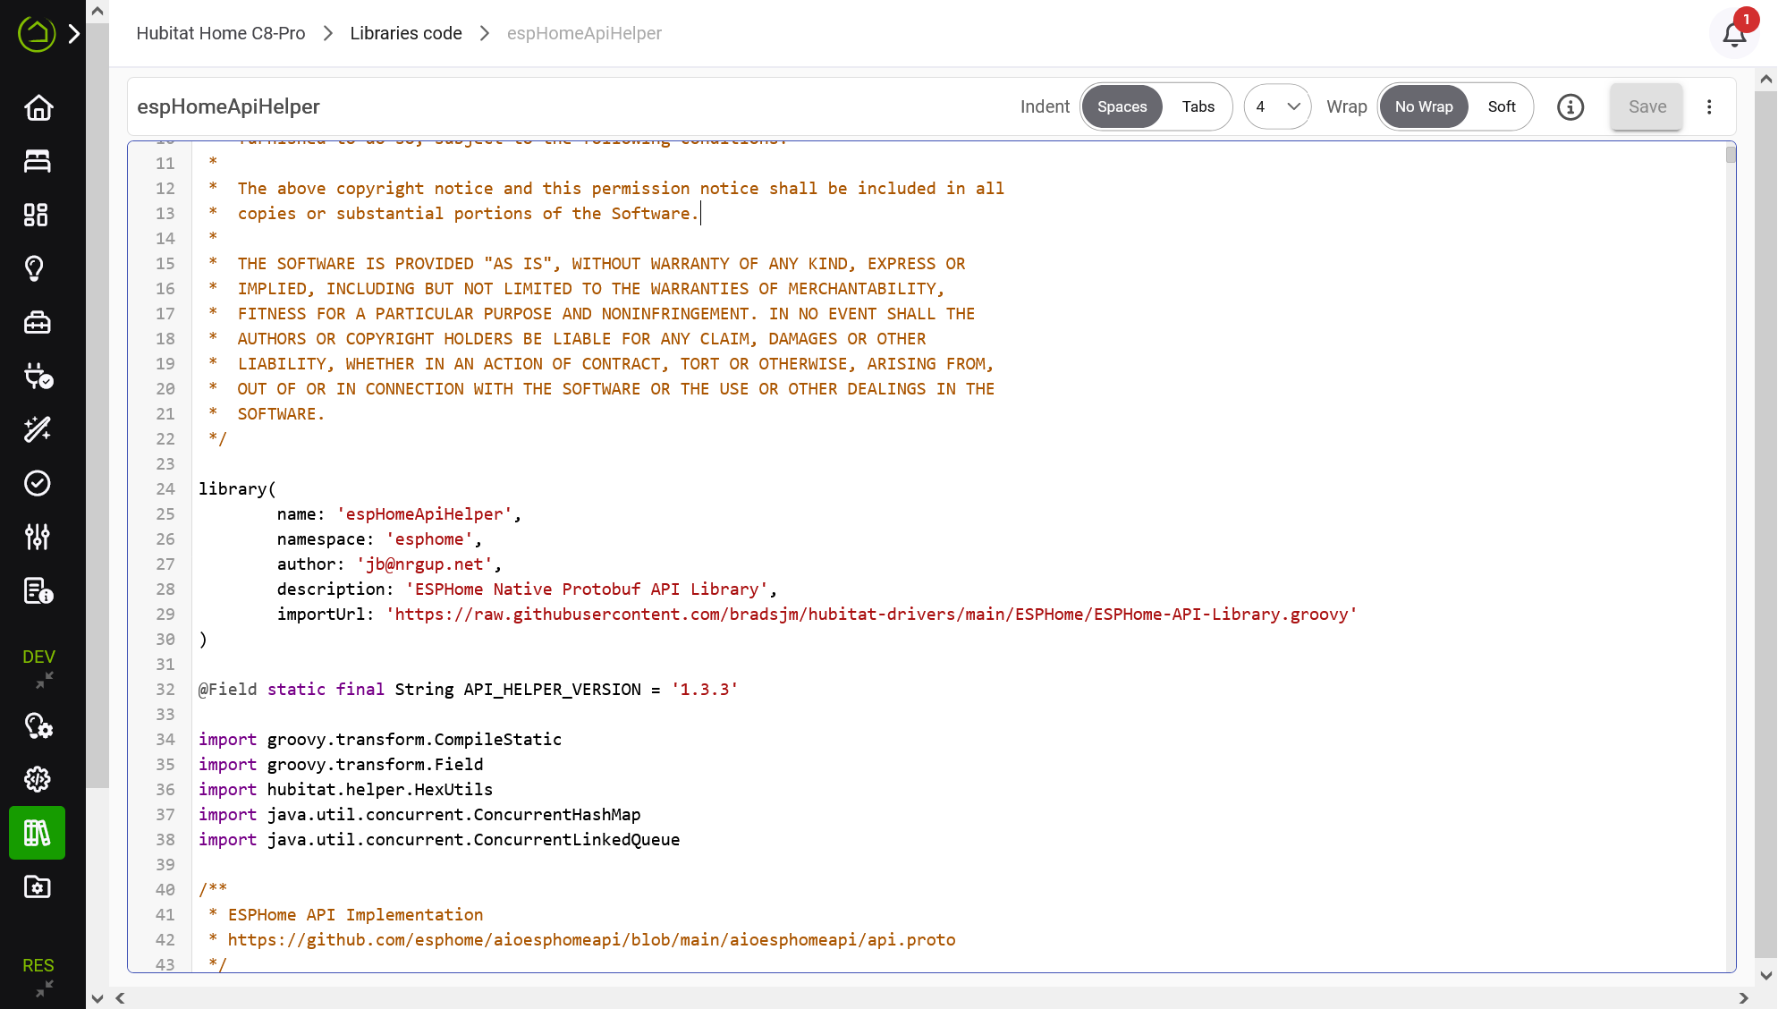The width and height of the screenshot is (1778, 1009).
Task: Open the notifications bell icon
Action: pyautogui.click(x=1734, y=34)
